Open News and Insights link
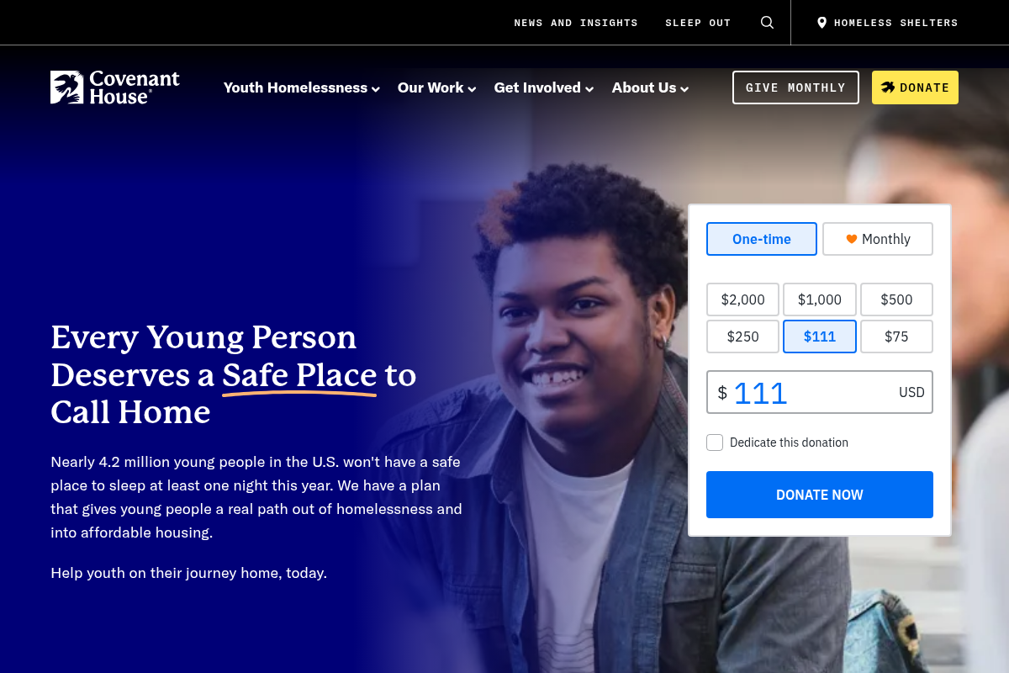1009x673 pixels. point(576,23)
